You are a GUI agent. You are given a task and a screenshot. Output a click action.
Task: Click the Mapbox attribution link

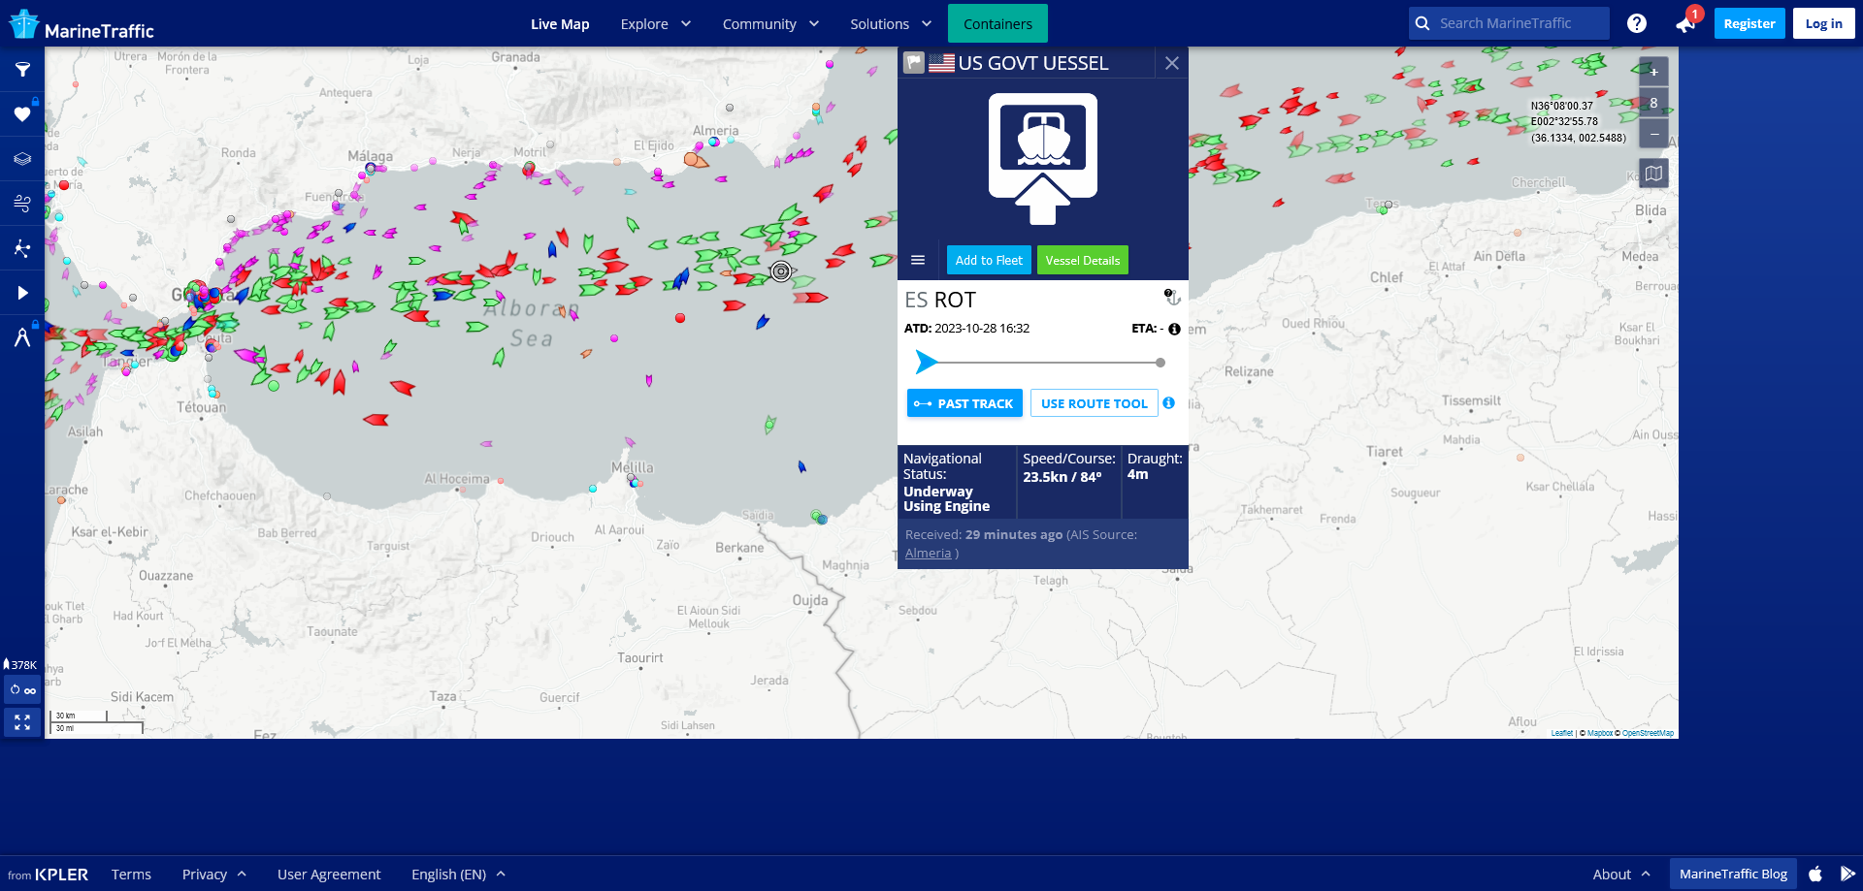1600,733
